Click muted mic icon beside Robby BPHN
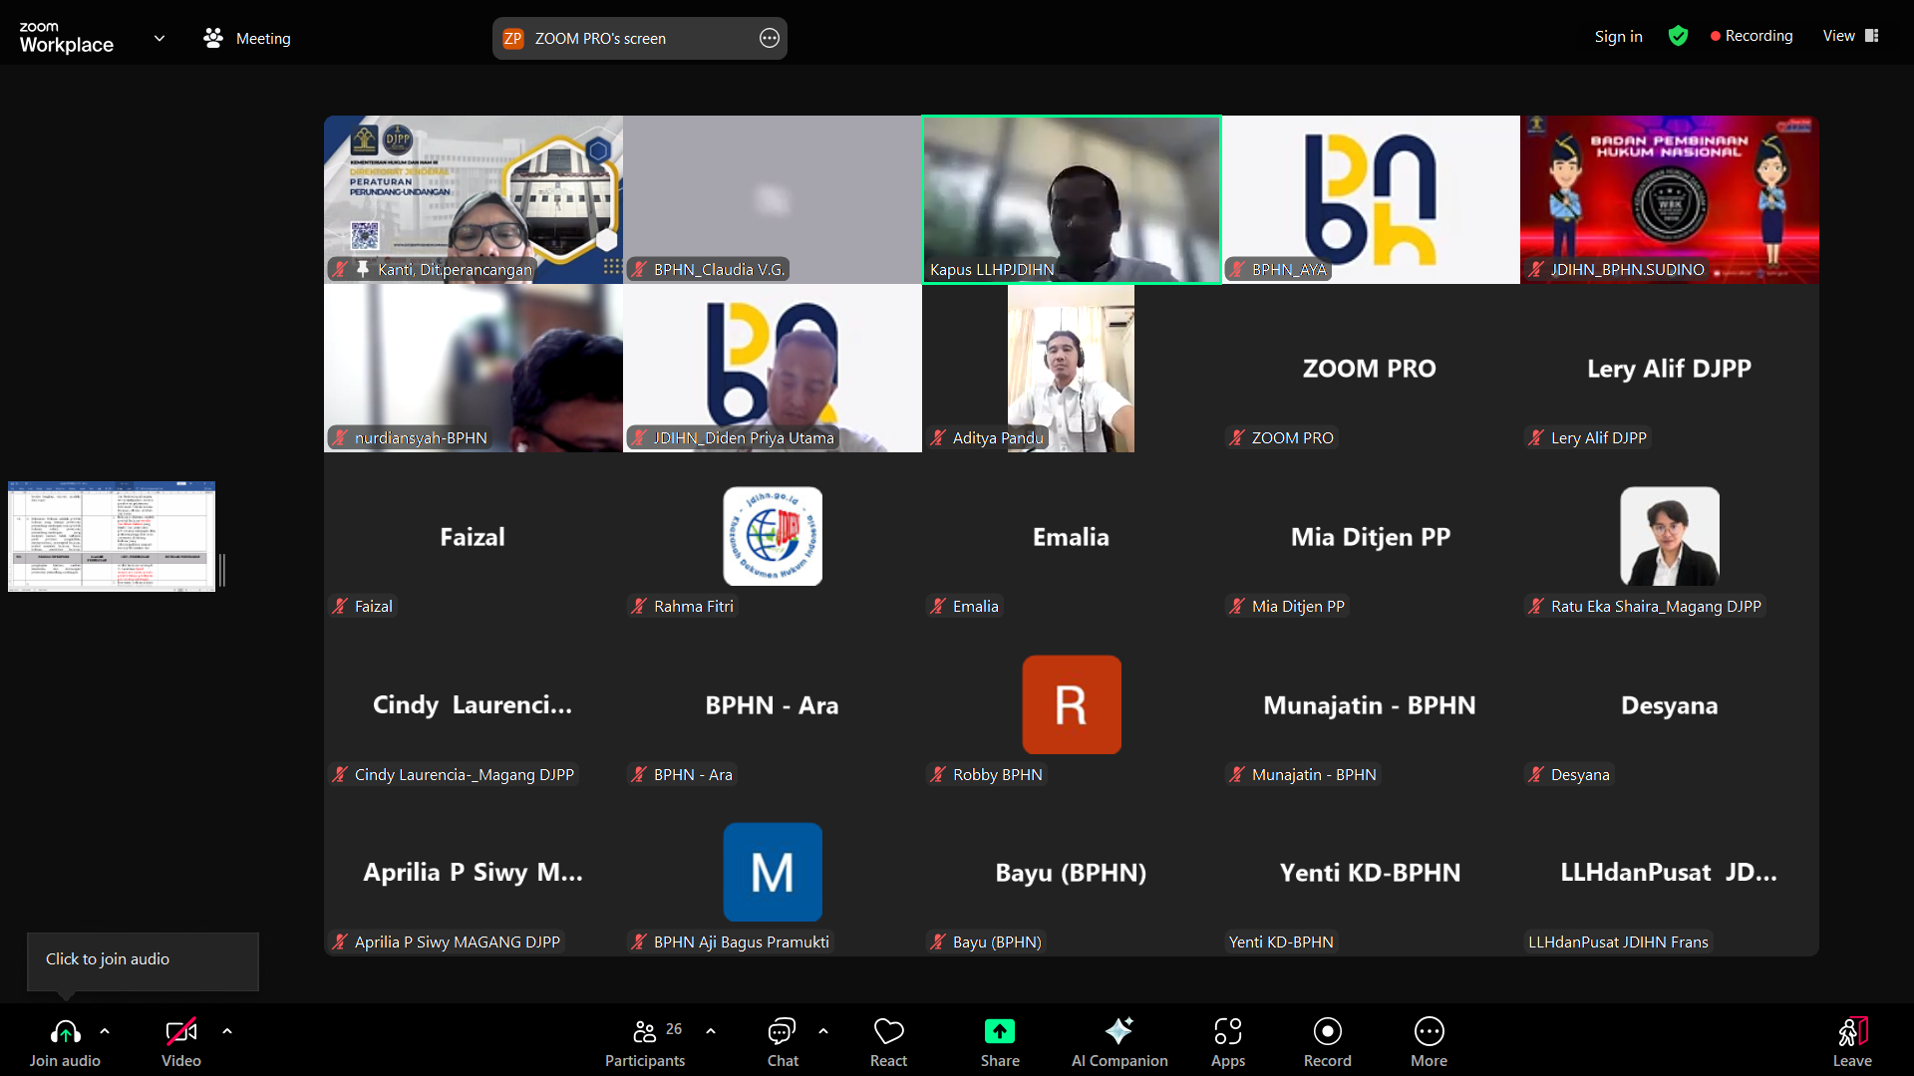The image size is (1914, 1076). tap(938, 774)
